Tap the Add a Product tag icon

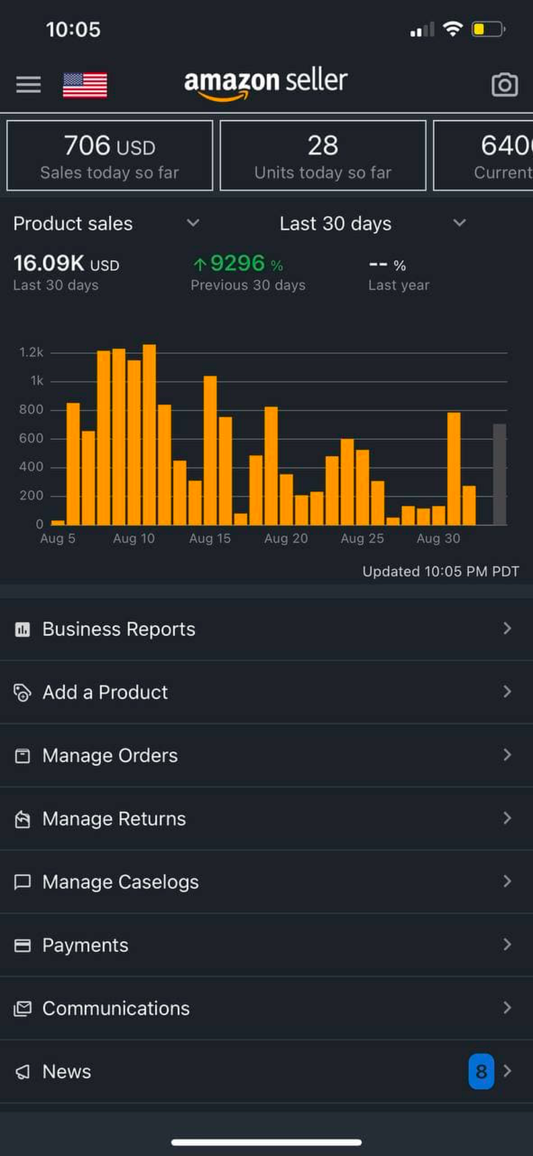pos(22,692)
